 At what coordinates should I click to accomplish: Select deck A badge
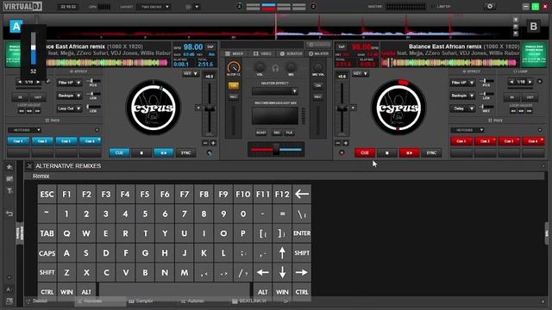pyautogui.click(x=16, y=27)
